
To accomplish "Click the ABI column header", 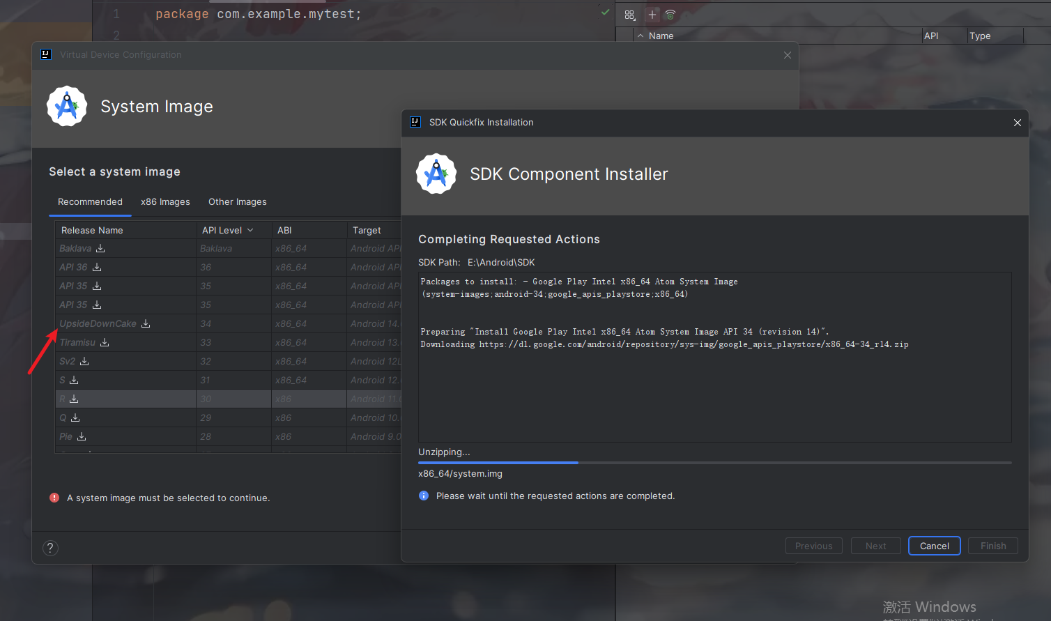I will pyautogui.click(x=309, y=230).
